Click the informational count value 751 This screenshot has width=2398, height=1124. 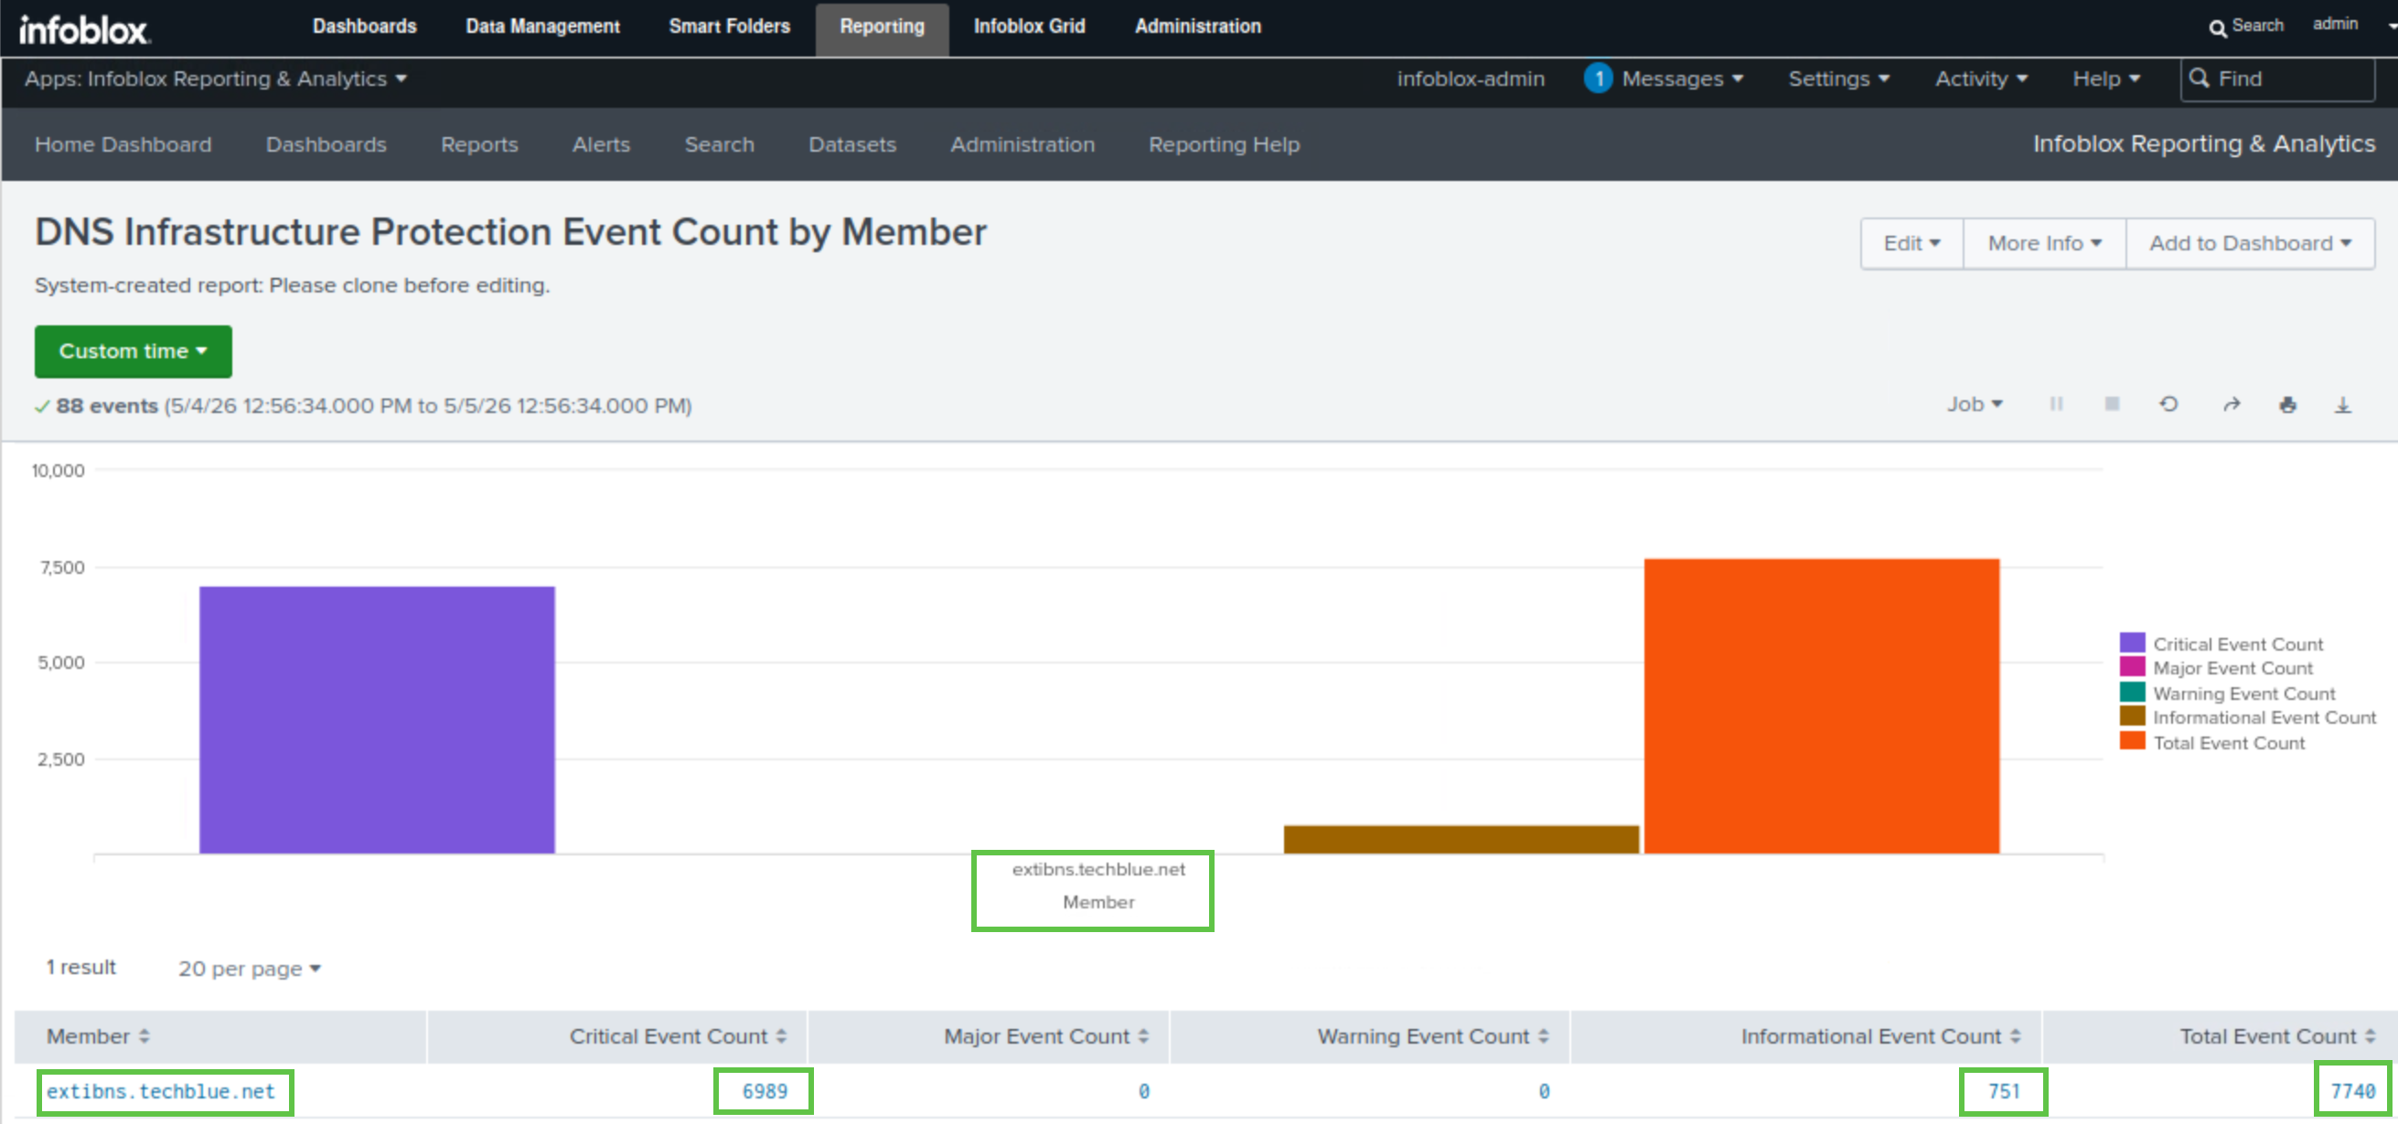[2004, 1090]
